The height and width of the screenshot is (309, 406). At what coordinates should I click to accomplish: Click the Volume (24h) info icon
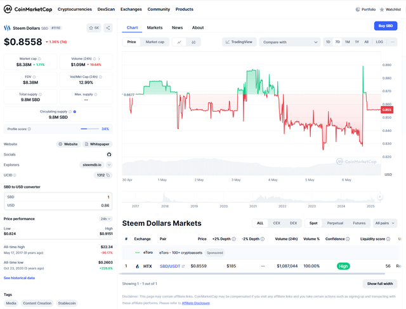point(95,59)
